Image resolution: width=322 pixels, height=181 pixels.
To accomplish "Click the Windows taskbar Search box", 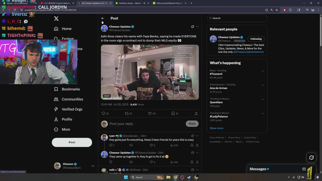I will [147, 177].
